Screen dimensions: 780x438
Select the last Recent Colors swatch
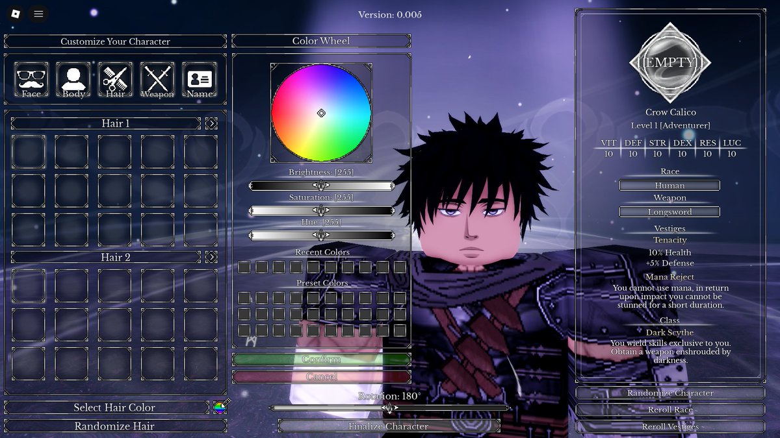400,267
